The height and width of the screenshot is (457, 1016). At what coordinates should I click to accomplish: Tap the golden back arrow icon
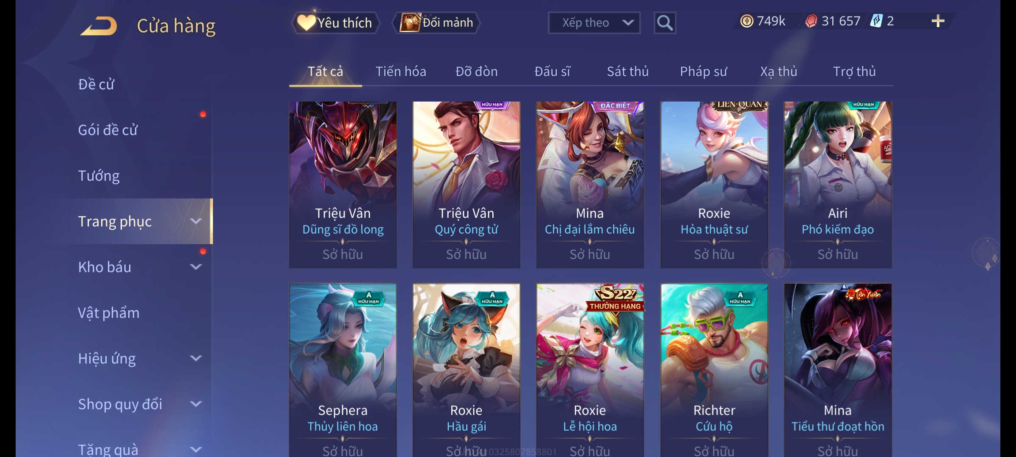pyautogui.click(x=99, y=26)
